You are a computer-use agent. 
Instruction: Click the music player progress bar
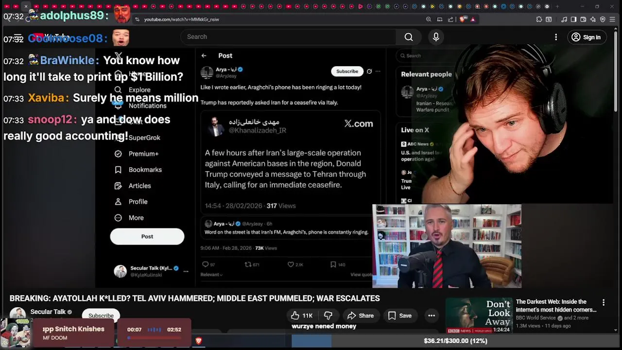click(154, 338)
